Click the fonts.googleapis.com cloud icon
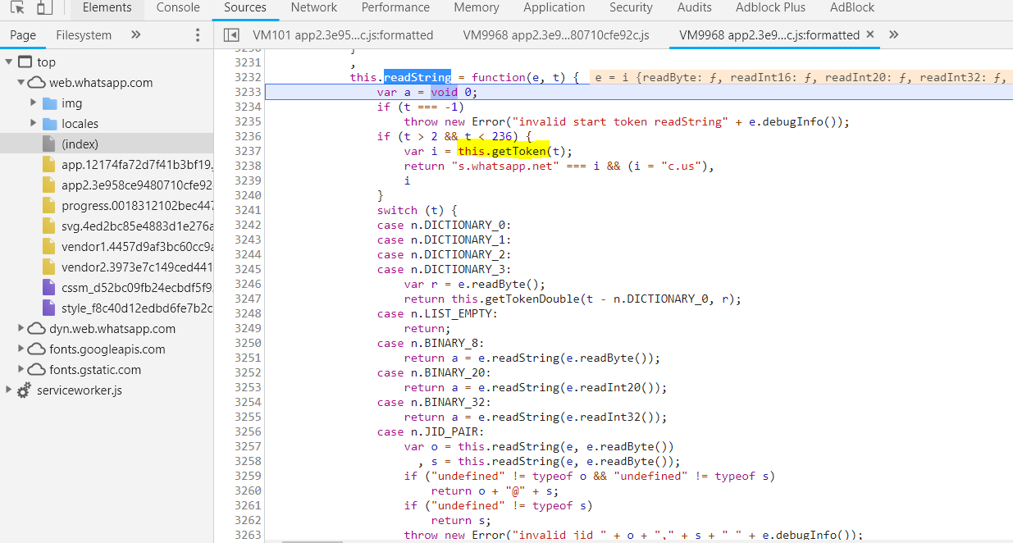 click(37, 349)
